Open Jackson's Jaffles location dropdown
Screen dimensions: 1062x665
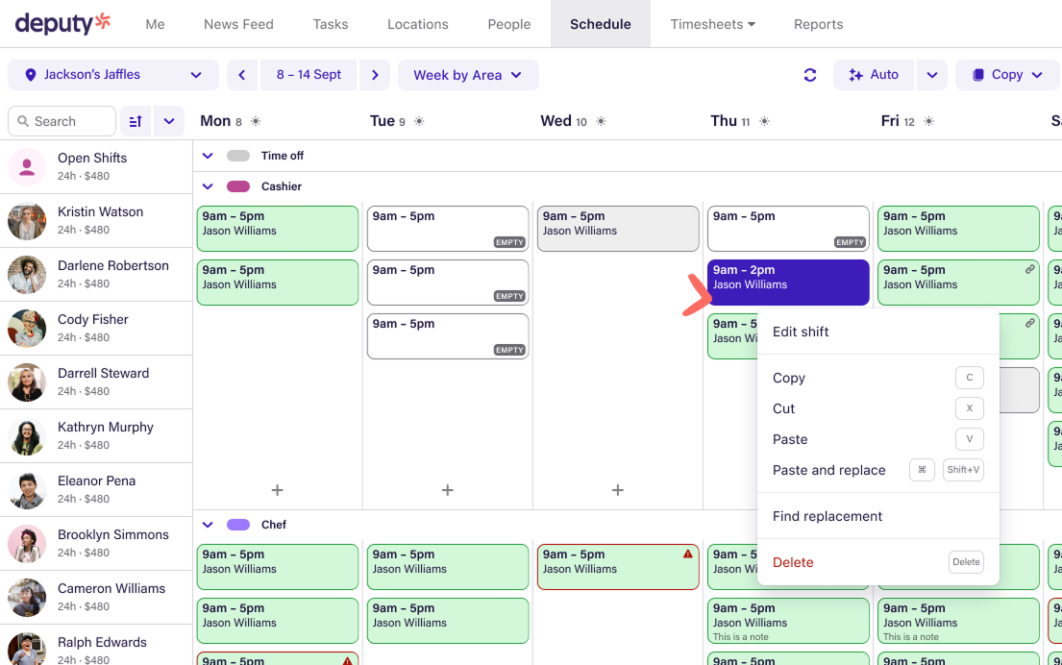coord(113,75)
